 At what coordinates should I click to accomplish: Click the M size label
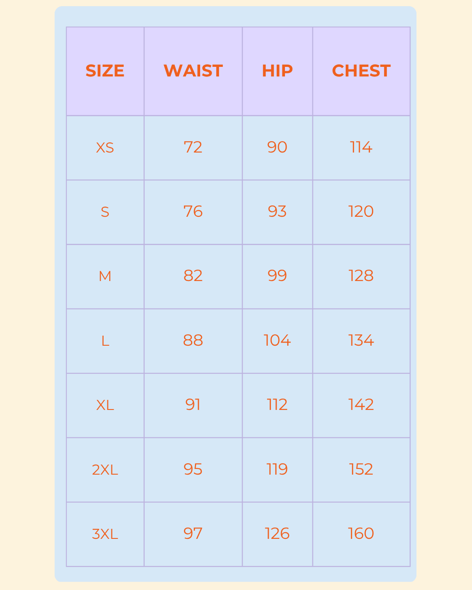click(105, 276)
